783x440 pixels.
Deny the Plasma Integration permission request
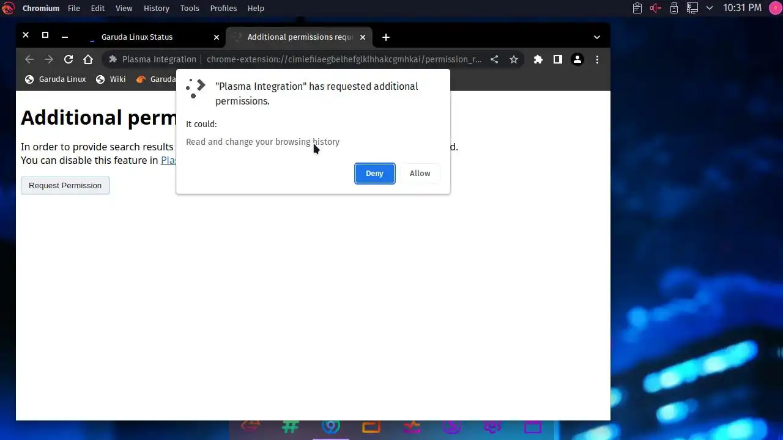coord(374,174)
